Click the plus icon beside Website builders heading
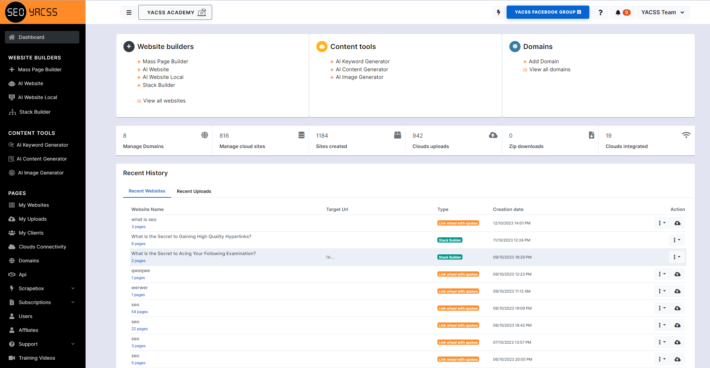The height and width of the screenshot is (368, 710). click(129, 47)
